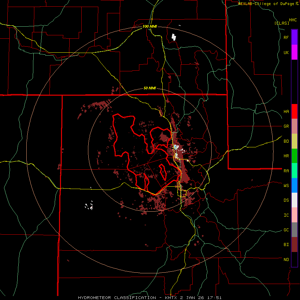This screenshot has height=300, width=300.
Task: Click the HR legend label
Action: click(286, 156)
